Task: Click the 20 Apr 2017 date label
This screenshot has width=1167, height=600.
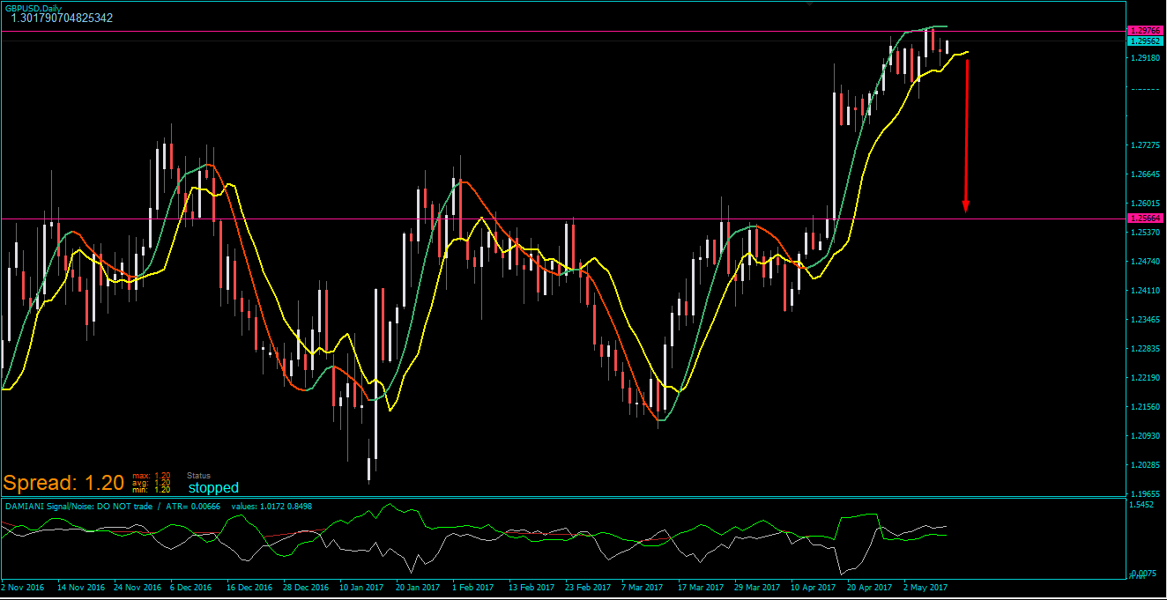Action: [x=869, y=587]
